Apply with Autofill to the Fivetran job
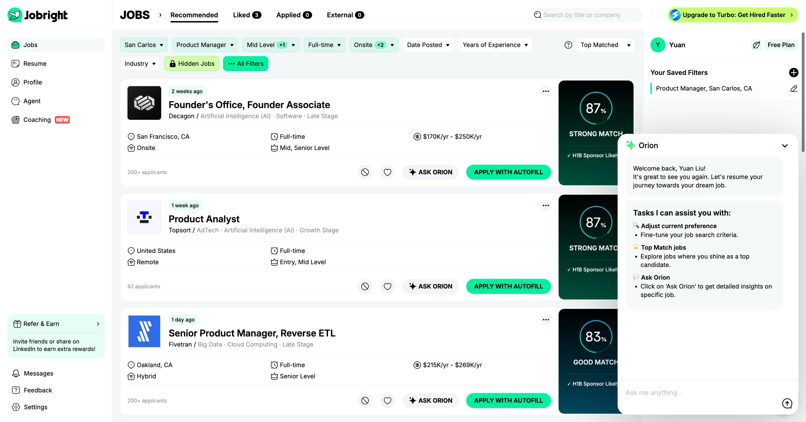This screenshot has height=422, width=806. [508, 400]
